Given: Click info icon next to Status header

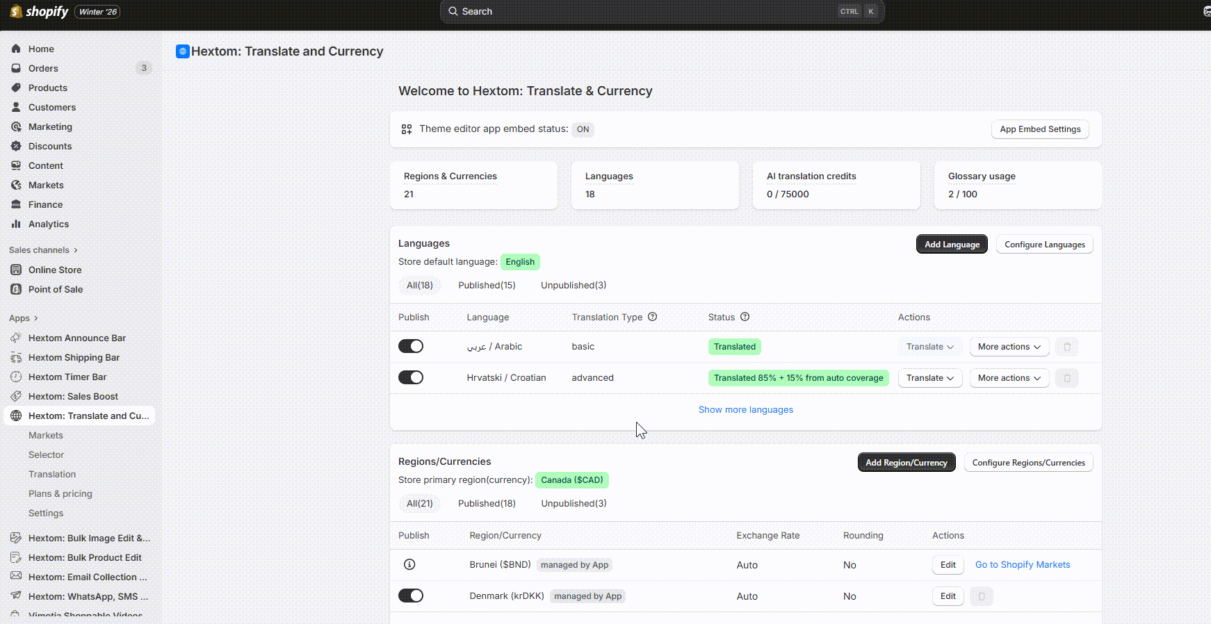Looking at the screenshot, I should [745, 317].
